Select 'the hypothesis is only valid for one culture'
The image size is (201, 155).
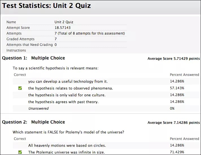tap(67, 95)
